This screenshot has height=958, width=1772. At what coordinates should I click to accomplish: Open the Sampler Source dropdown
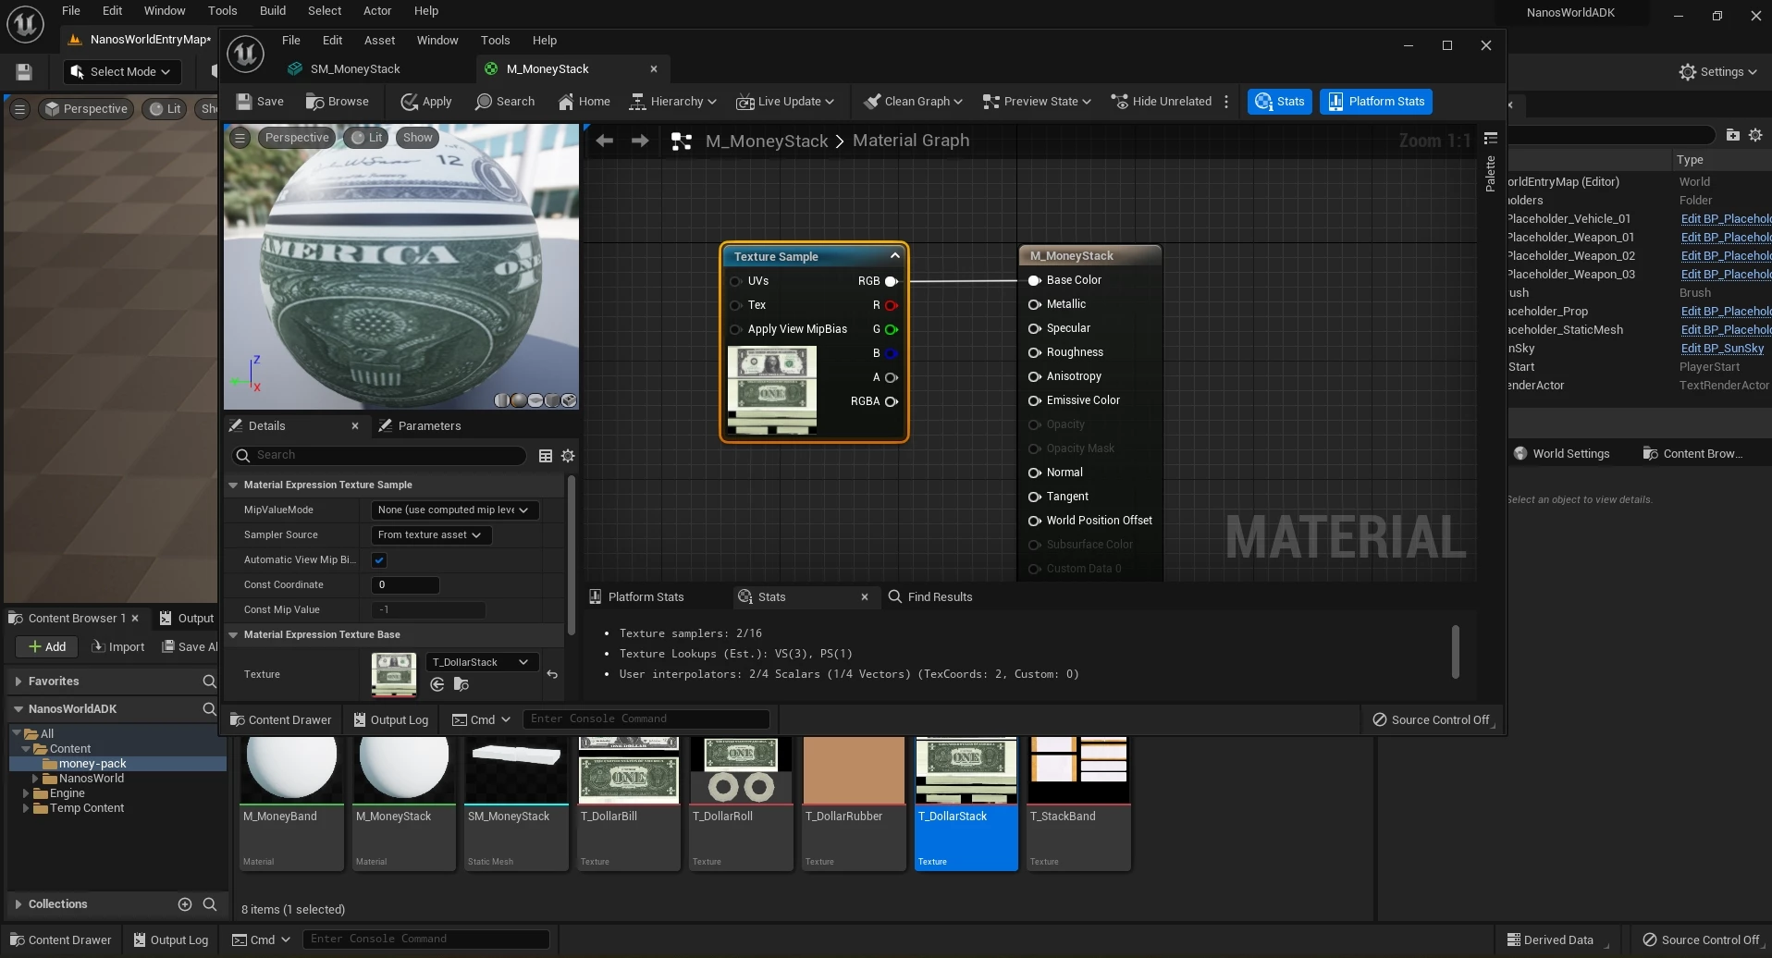click(x=430, y=535)
